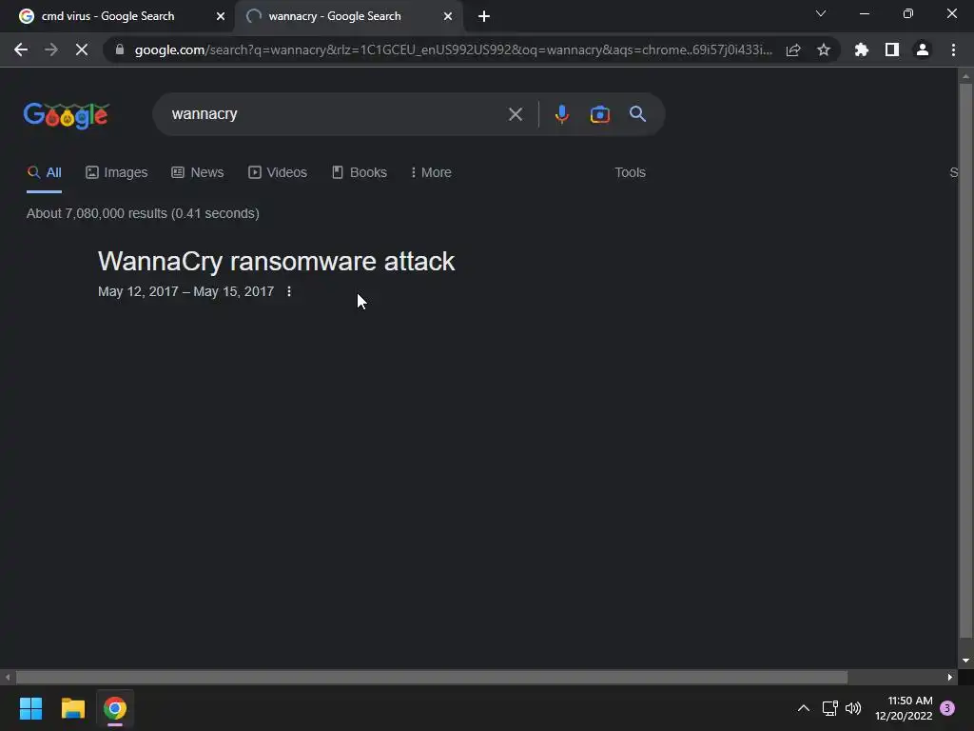Switch to cmd virus Google Search tab
Screen dimensions: 974x731
[117, 17]
